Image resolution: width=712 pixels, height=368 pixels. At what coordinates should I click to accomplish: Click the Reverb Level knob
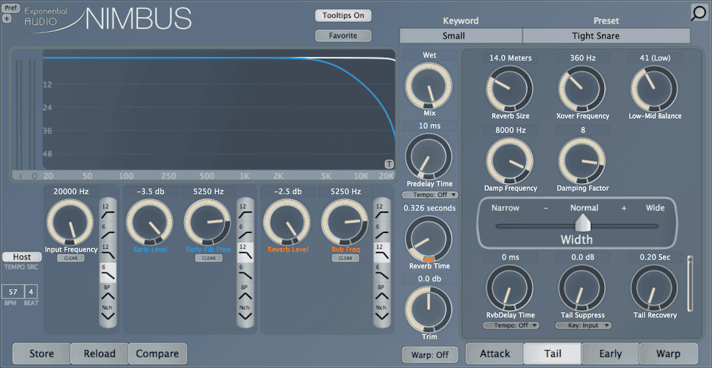pyautogui.click(x=287, y=223)
